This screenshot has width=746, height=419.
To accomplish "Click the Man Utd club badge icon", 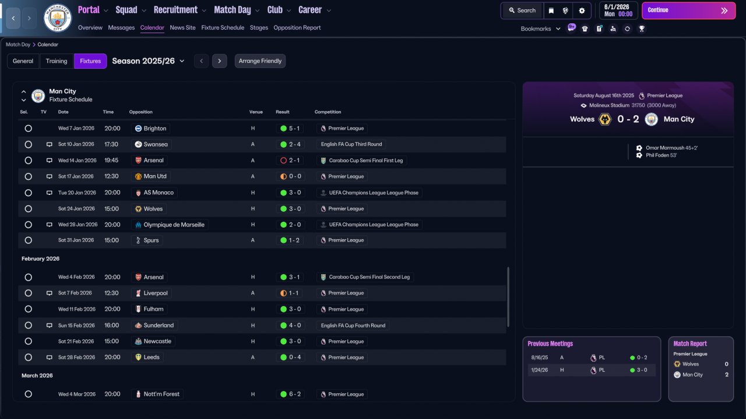I will (138, 176).
